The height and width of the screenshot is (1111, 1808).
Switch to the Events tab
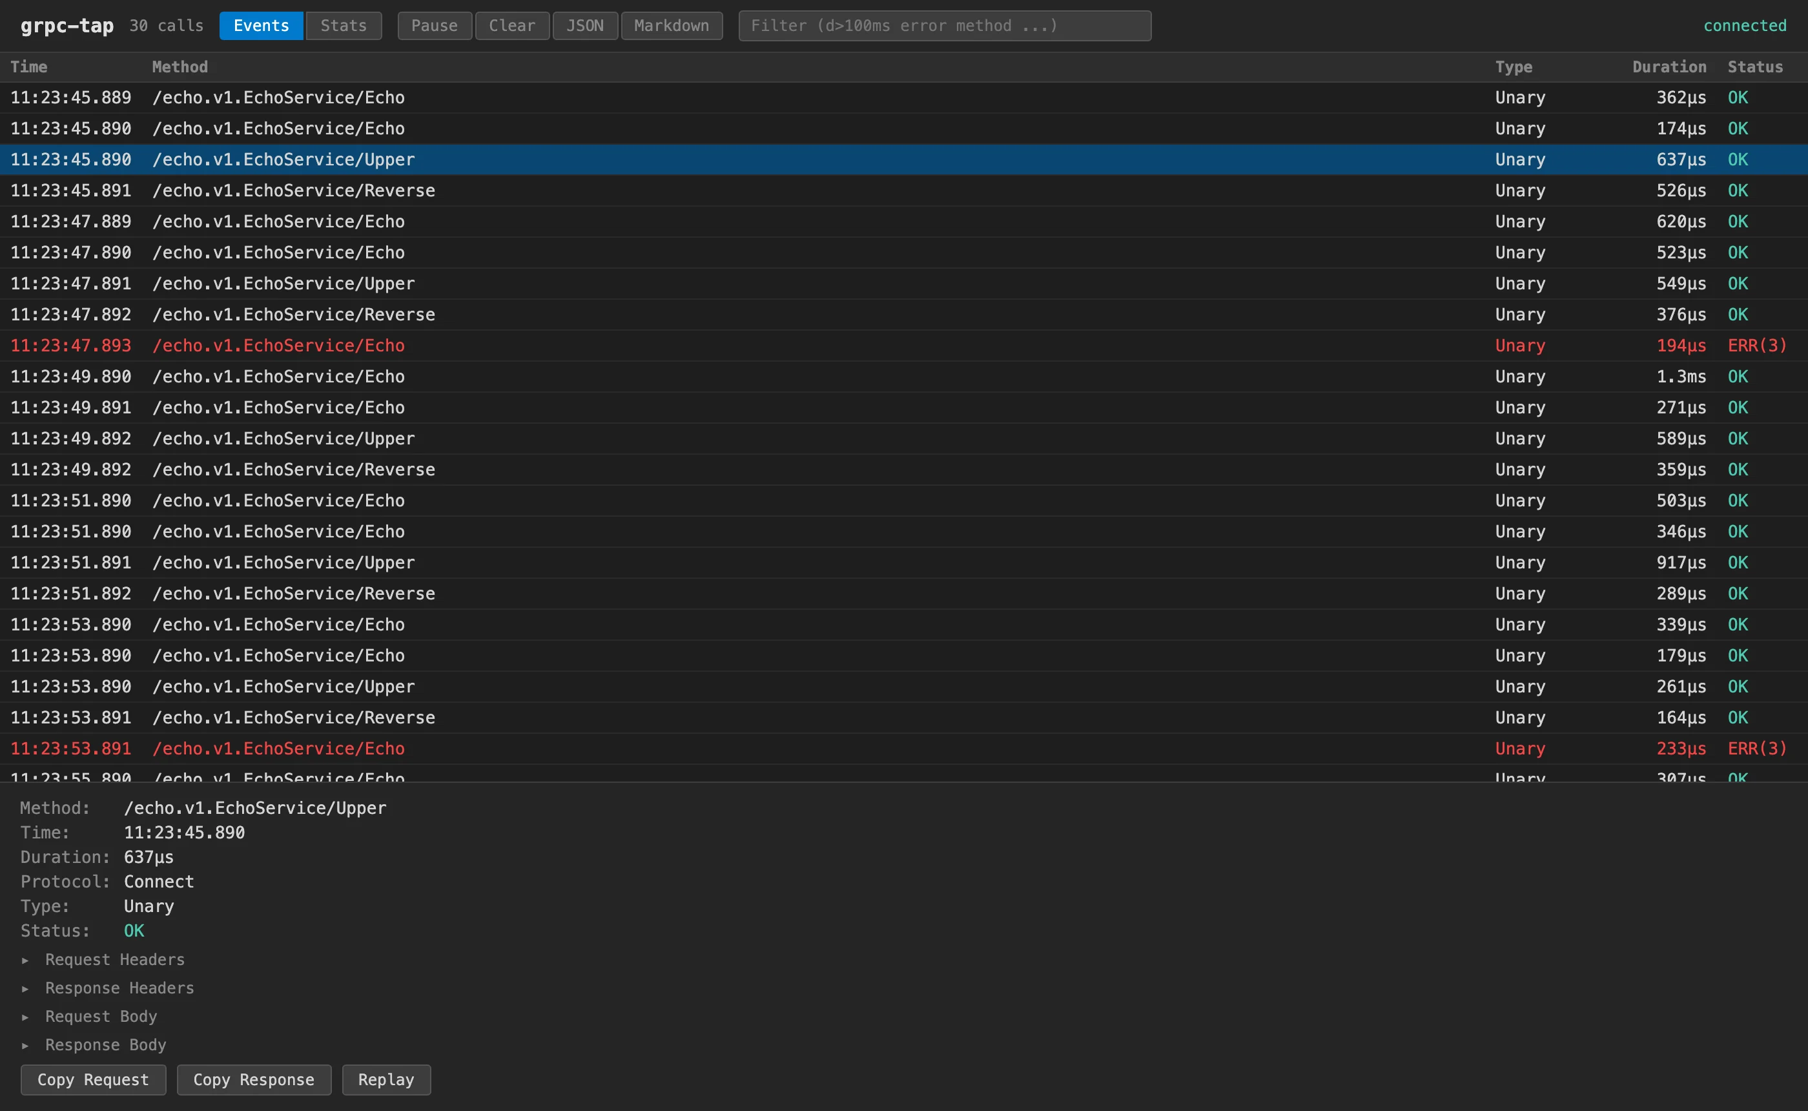(261, 26)
